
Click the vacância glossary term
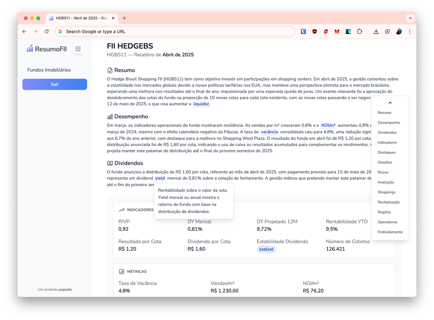point(269,132)
